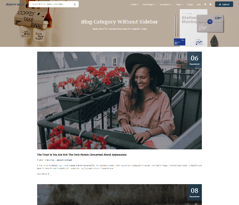Screen dimensions: 239x205
Task: Click the Leave A Comment link
Action: pyautogui.click(x=64, y=160)
